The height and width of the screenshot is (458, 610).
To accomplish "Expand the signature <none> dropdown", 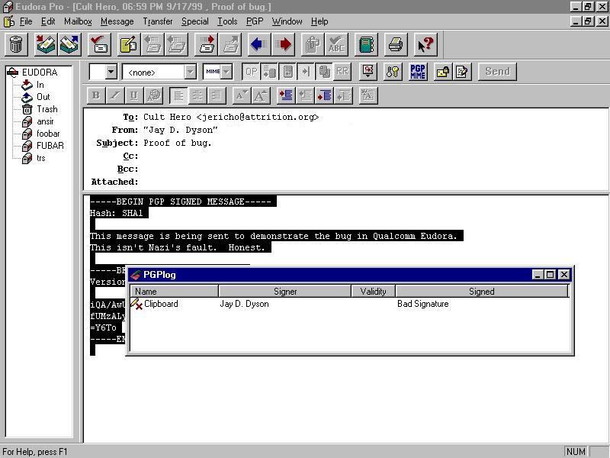I will click(190, 72).
